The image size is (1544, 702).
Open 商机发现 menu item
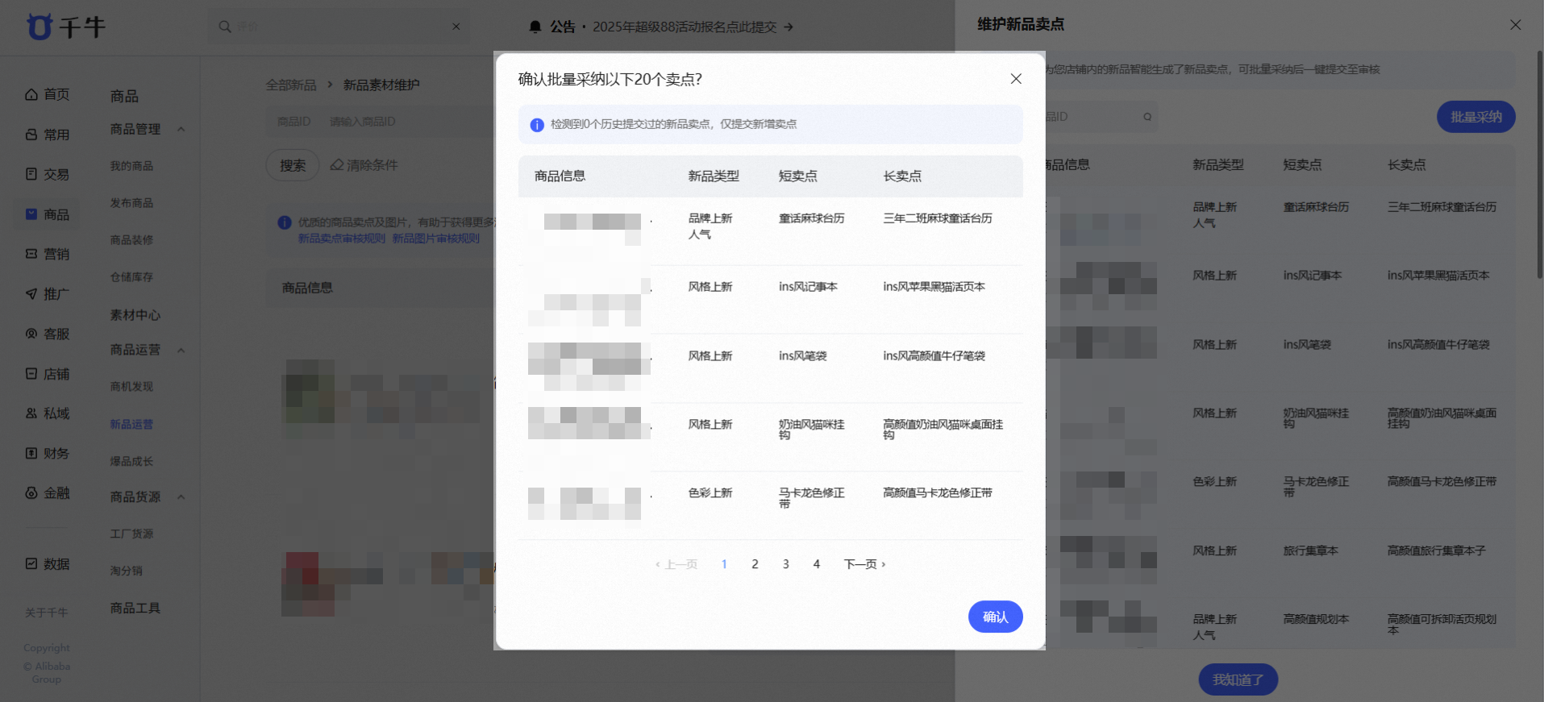coord(131,387)
